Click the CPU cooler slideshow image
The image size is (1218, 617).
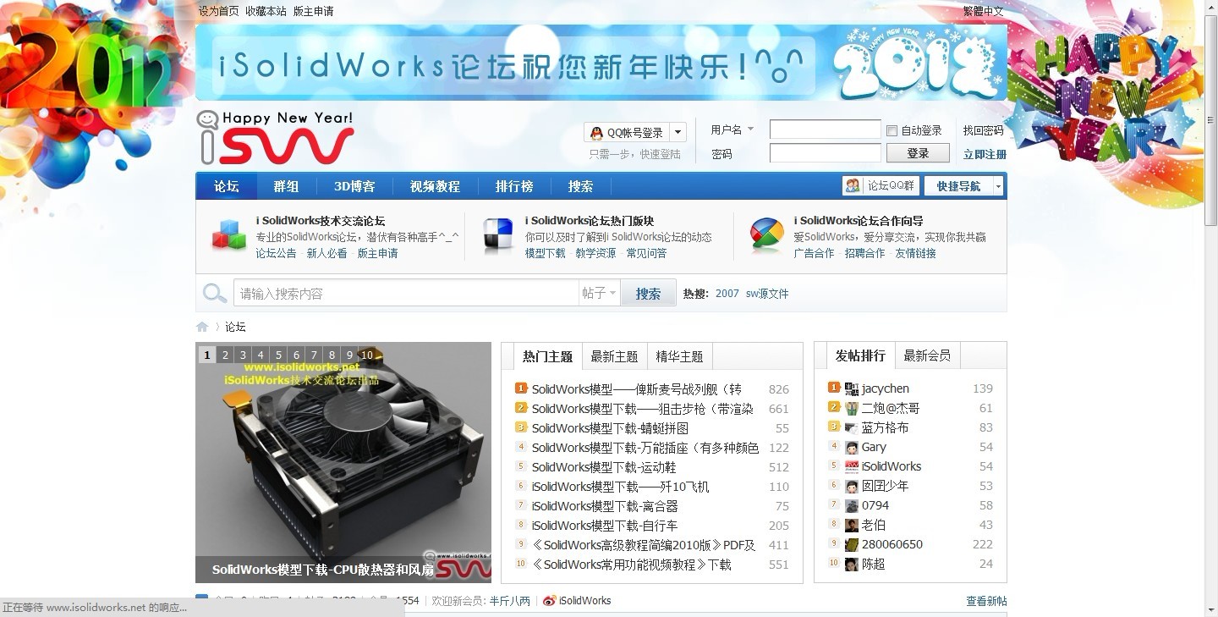coord(343,462)
